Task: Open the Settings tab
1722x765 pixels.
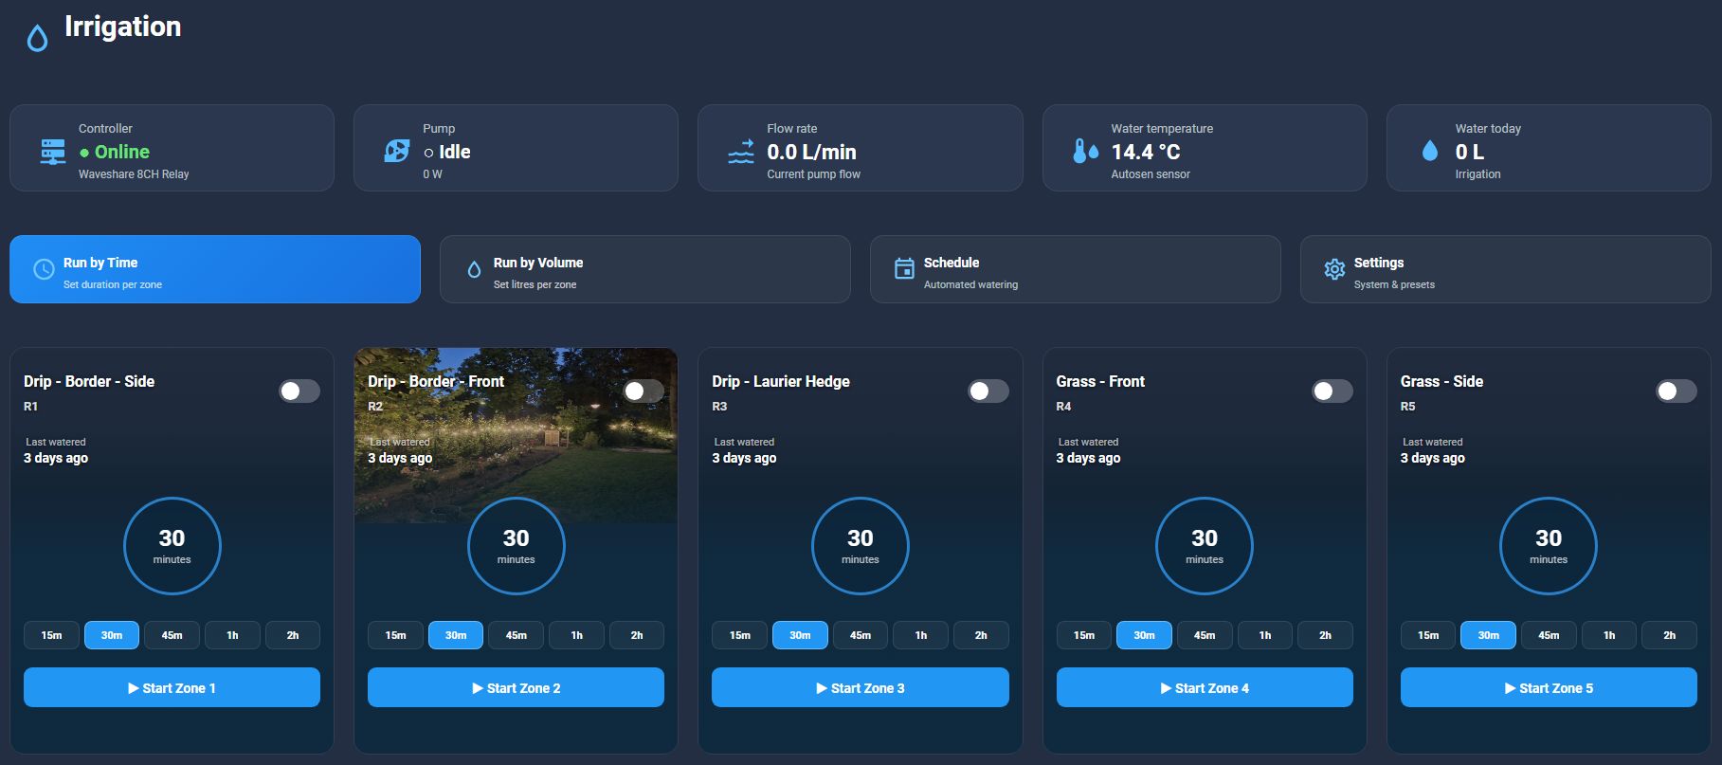Action: [1506, 269]
